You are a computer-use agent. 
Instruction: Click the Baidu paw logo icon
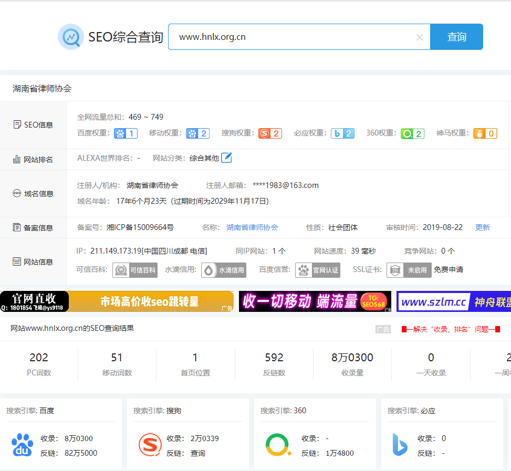22,445
